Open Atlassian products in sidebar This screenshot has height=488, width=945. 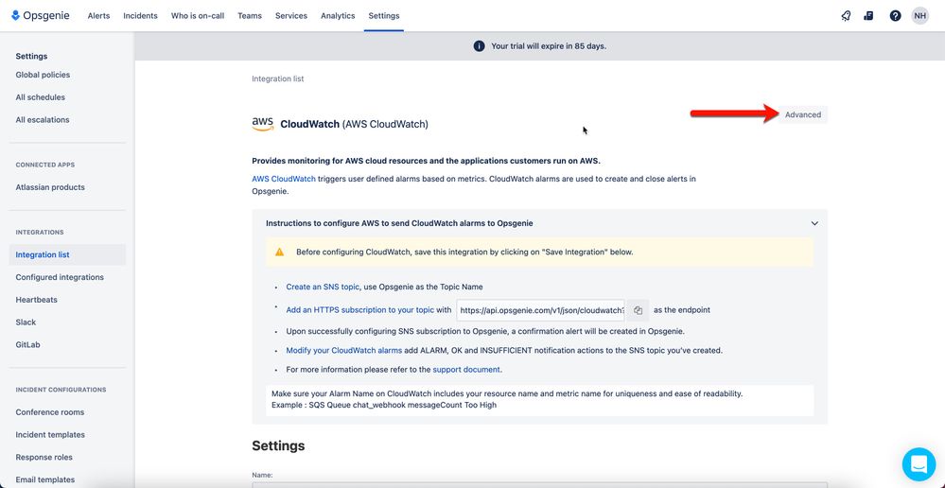(x=50, y=187)
